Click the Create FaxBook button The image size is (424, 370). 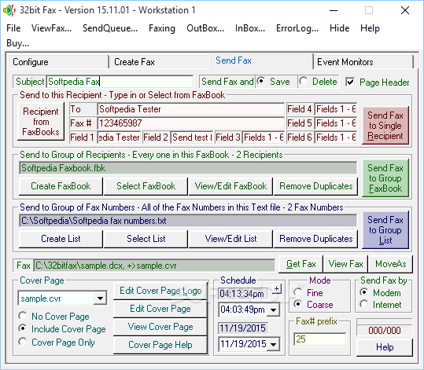pos(61,186)
